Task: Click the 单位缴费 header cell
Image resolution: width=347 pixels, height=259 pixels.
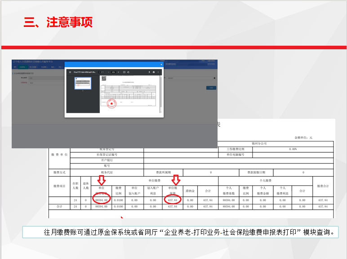Action: tap(155, 181)
